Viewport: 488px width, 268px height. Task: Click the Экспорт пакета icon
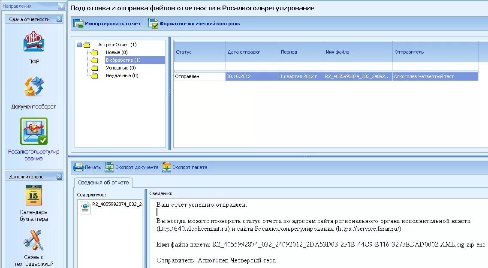[166, 167]
